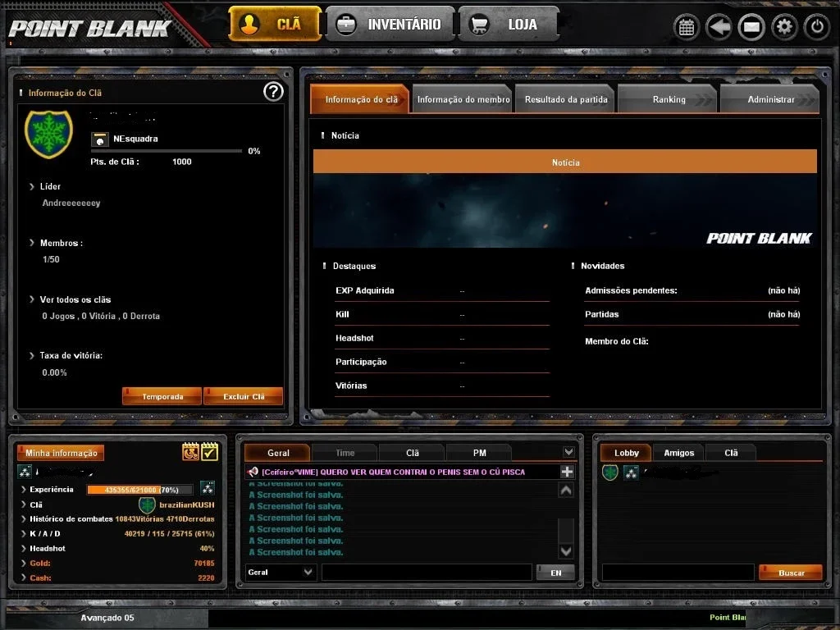The width and height of the screenshot is (840, 630).
Task: Click the checkmark calendar icon in Minha informação
Action: 209,452
